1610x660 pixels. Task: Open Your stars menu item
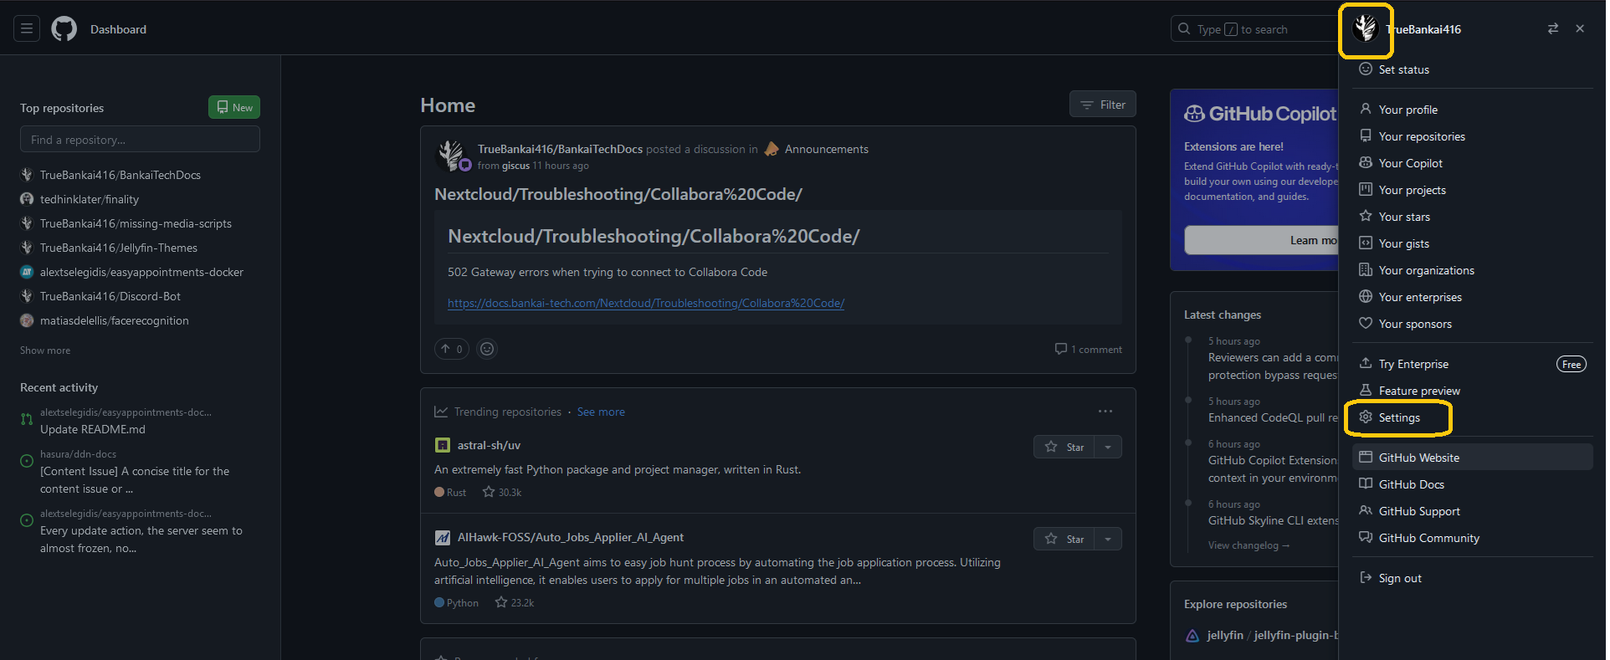tap(1473, 217)
